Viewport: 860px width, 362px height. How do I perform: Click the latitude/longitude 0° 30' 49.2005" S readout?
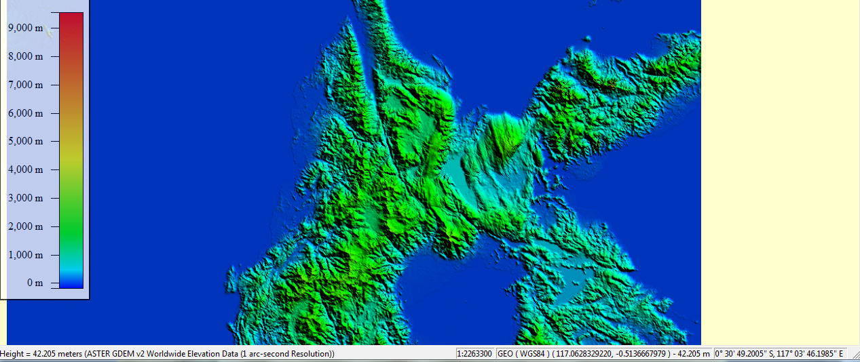[x=780, y=354]
